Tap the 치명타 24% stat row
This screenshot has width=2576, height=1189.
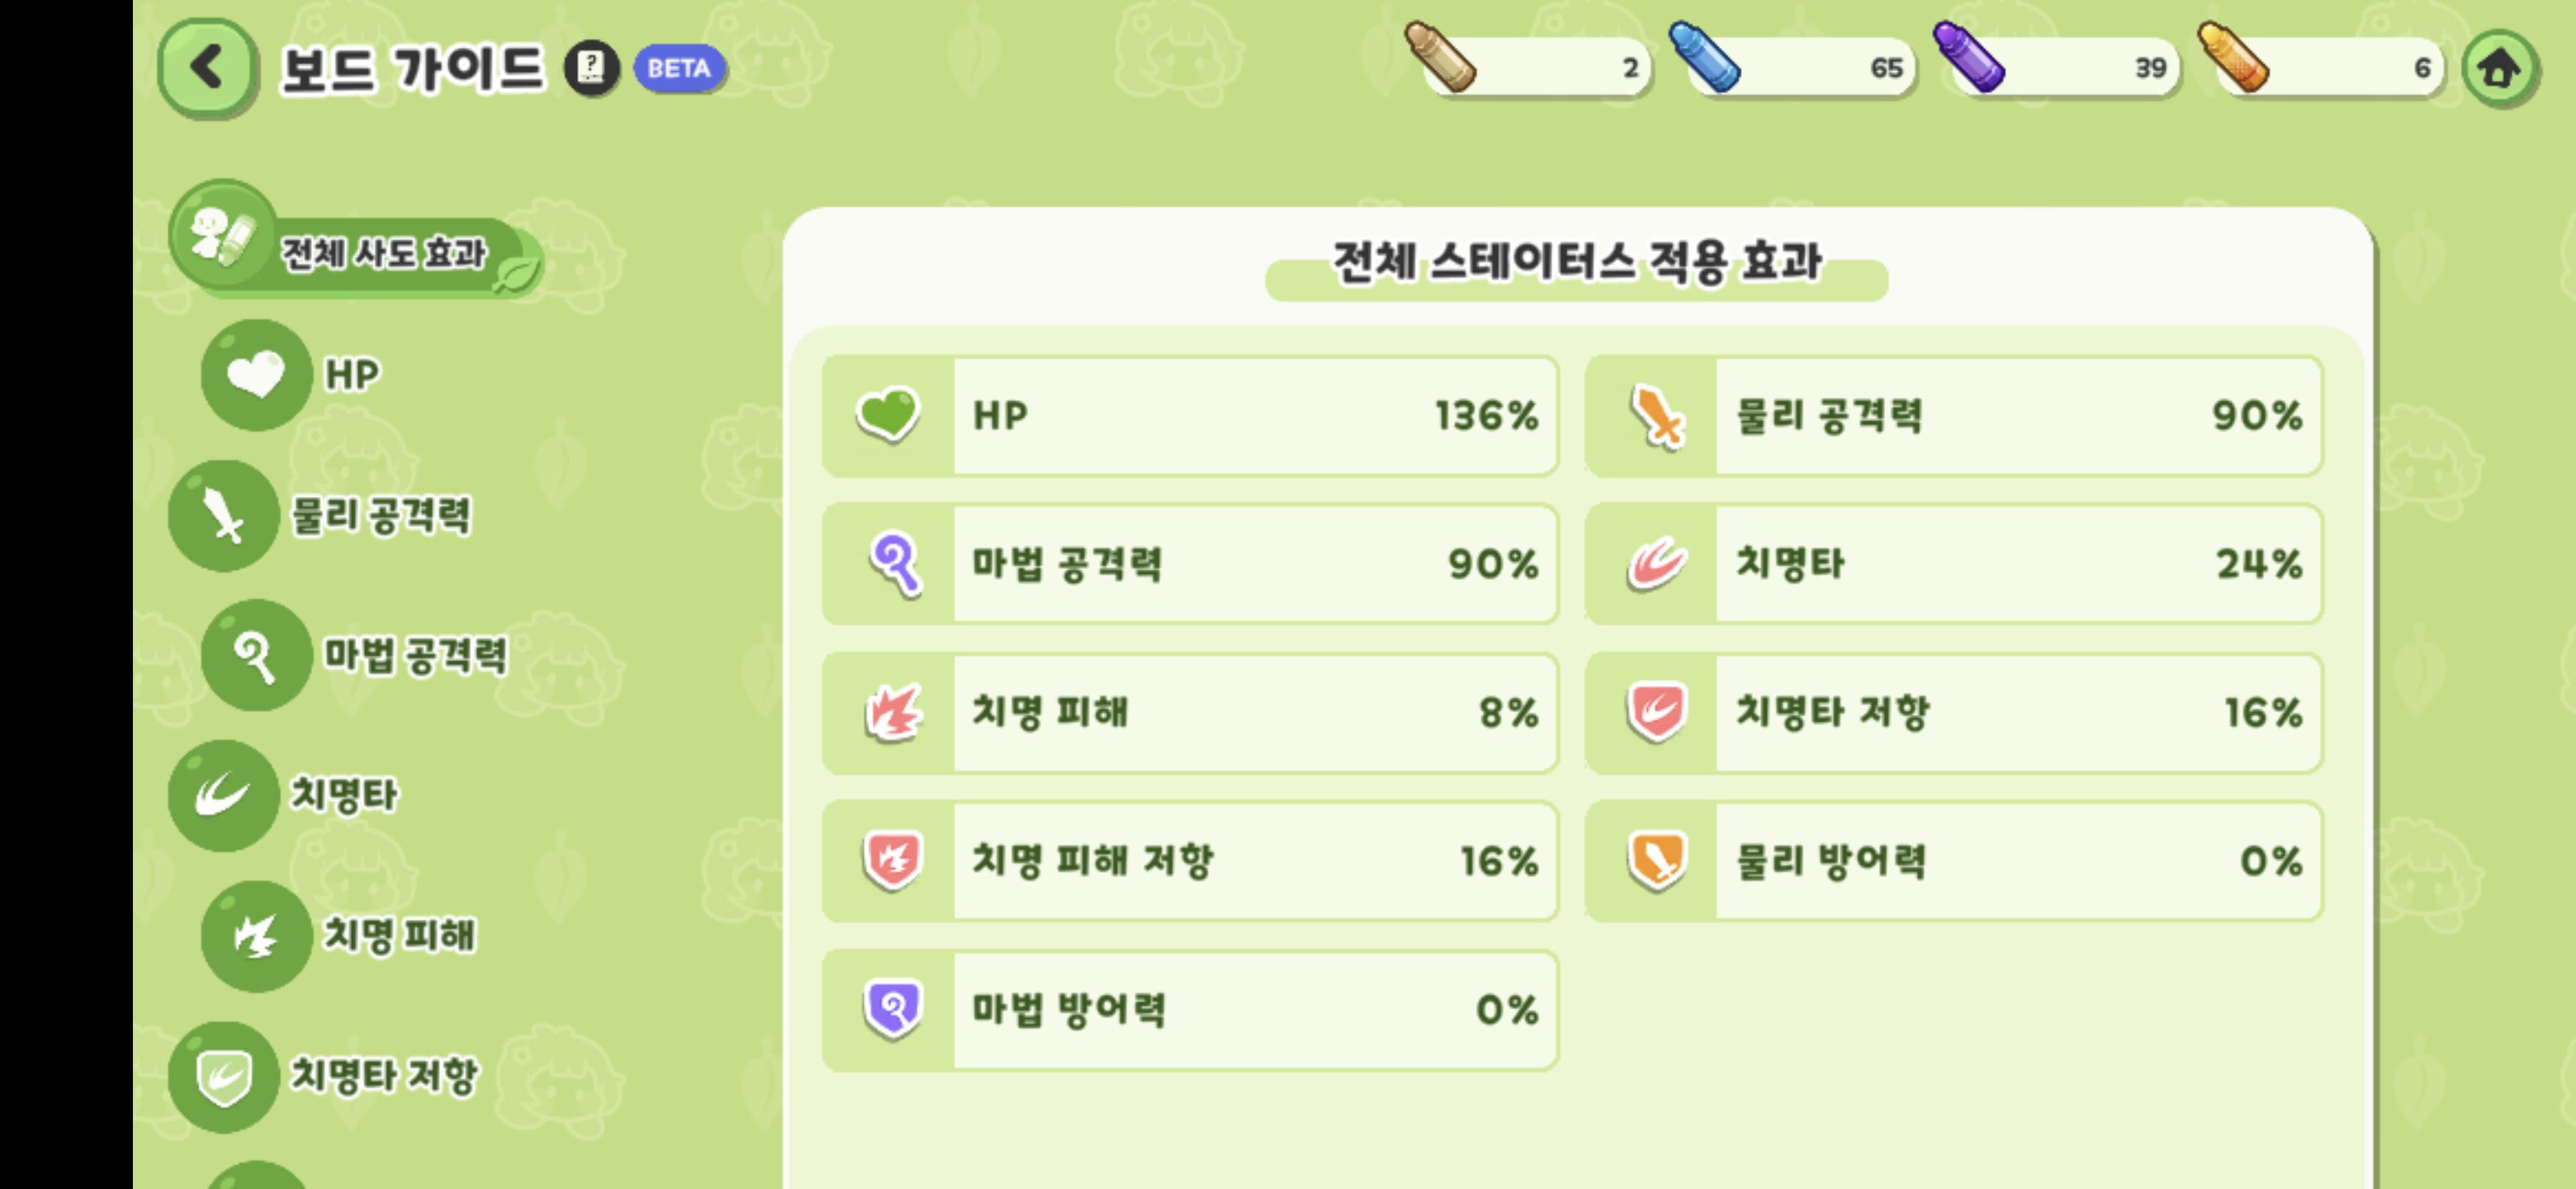[1953, 564]
